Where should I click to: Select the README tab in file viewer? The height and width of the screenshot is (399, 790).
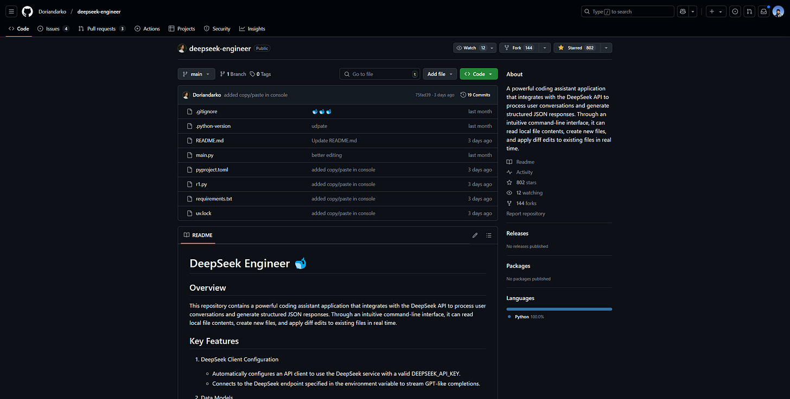pos(198,235)
